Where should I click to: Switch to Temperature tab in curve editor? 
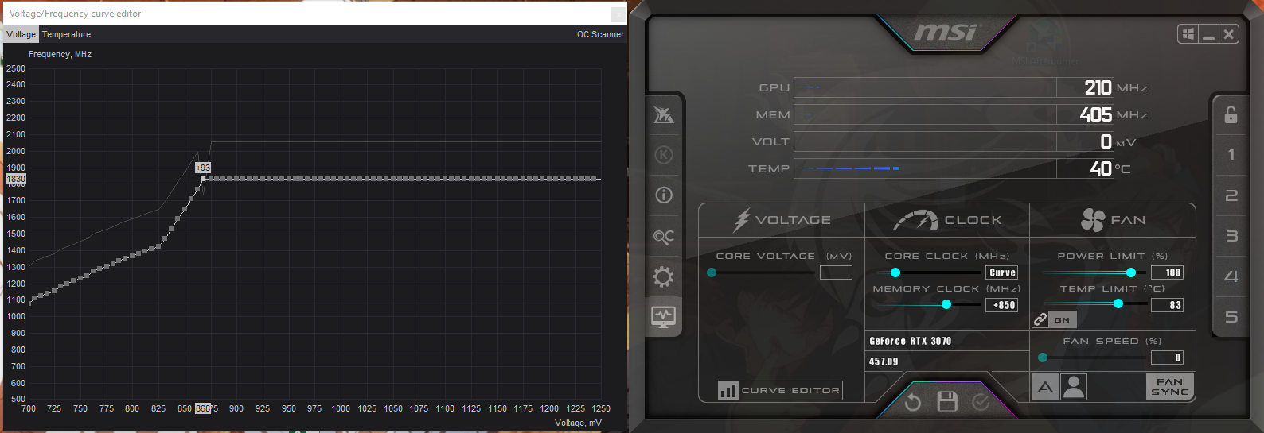click(66, 34)
